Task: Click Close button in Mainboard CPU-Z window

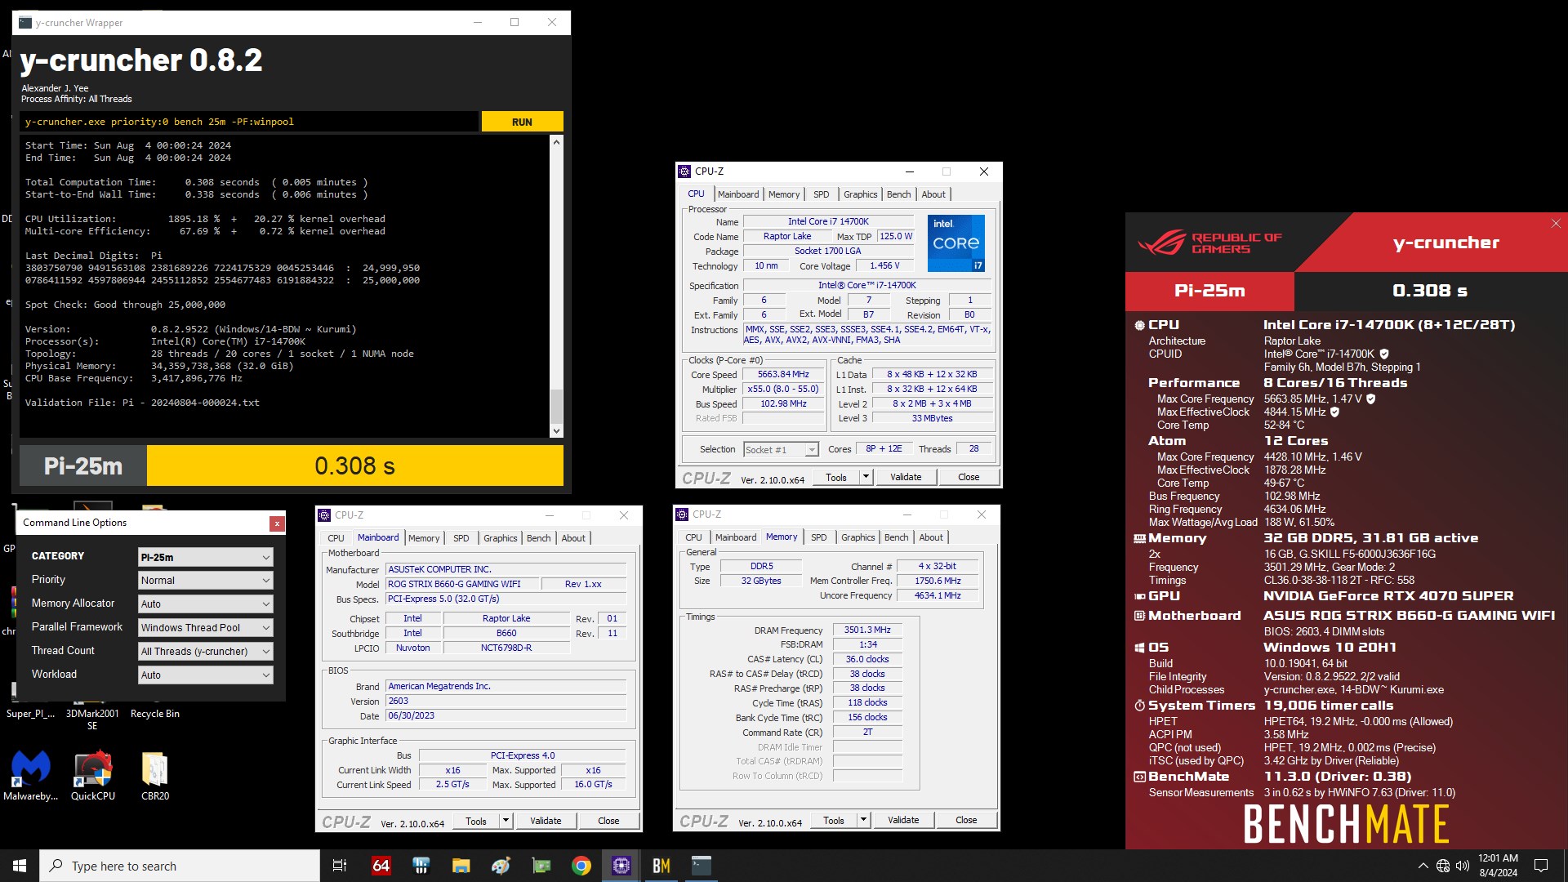Action: click(608, 822)
